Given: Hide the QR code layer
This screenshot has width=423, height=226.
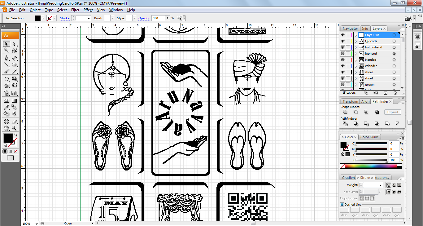Looking at the screenshot, I should pyautogui.click(x=342, y=41).
